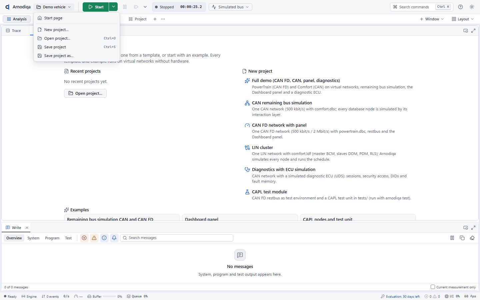Screen dimensions: 480x300
Task: Focus the Search messages field
Action: [x=177, y=238]
